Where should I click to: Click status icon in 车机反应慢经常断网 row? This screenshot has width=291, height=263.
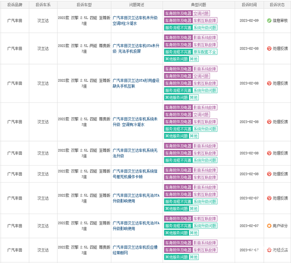(x=269, y=250)
